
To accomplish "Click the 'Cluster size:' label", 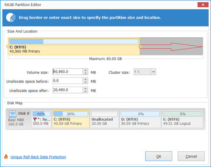I will [x=119, y=72].
